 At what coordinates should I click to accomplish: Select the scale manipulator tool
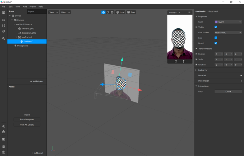click(x=112, y=12)
